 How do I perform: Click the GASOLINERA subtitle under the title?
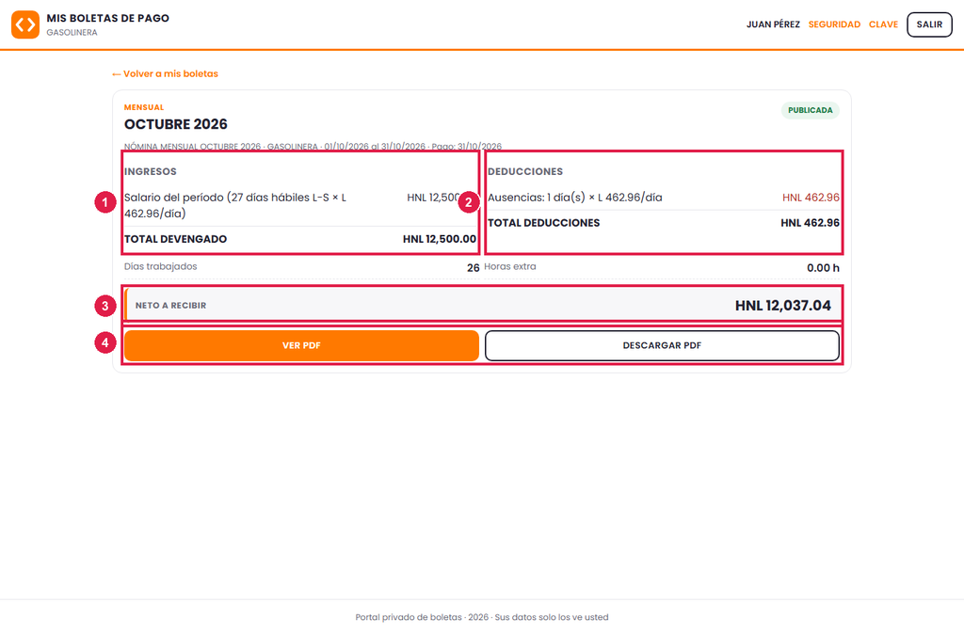coord(72,33)
